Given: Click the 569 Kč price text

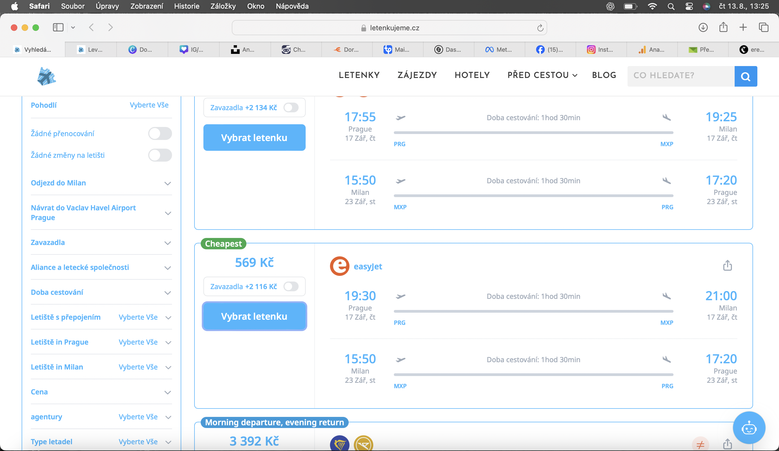Looking at the screenshot, I should click(254, 263).
